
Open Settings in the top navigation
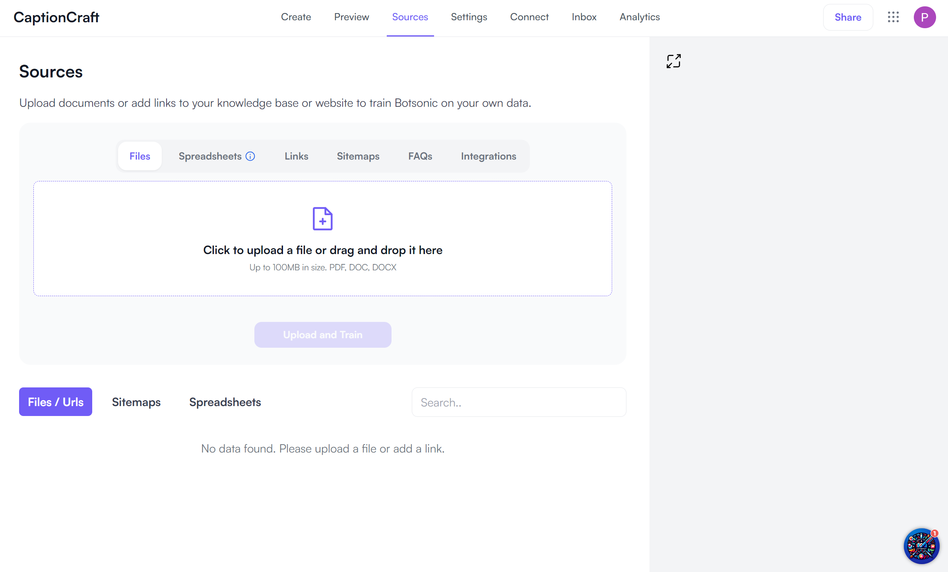click(x=469, y=17)
